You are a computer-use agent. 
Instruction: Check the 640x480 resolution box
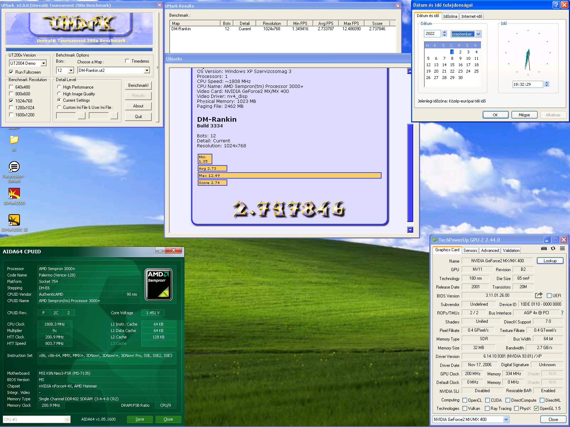11,87
